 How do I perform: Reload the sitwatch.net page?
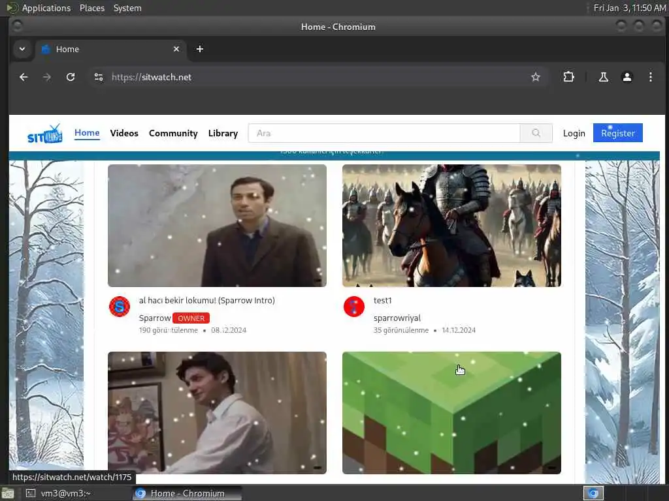(x=71, y=77)
